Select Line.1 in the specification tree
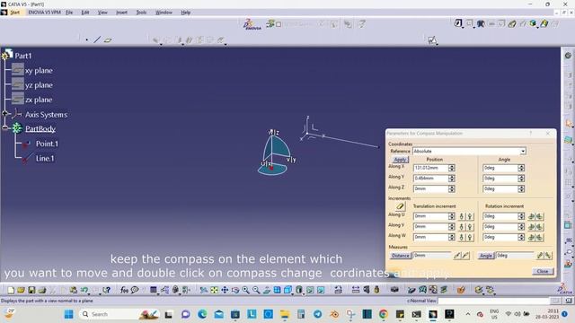The width and height of the screenshot is (575, 323). 45,158
